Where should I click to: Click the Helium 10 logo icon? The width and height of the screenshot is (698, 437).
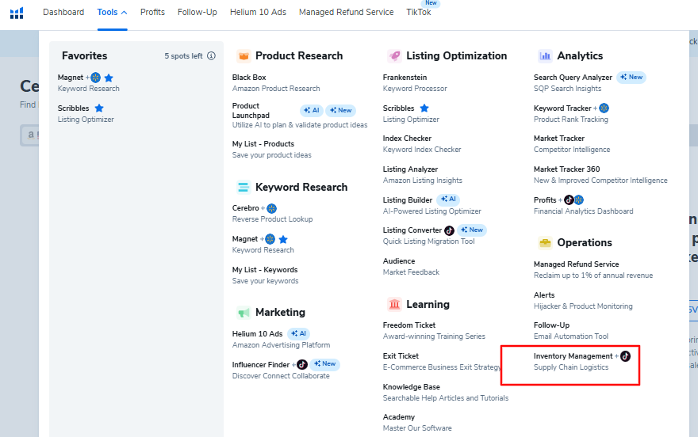[17, 13]
